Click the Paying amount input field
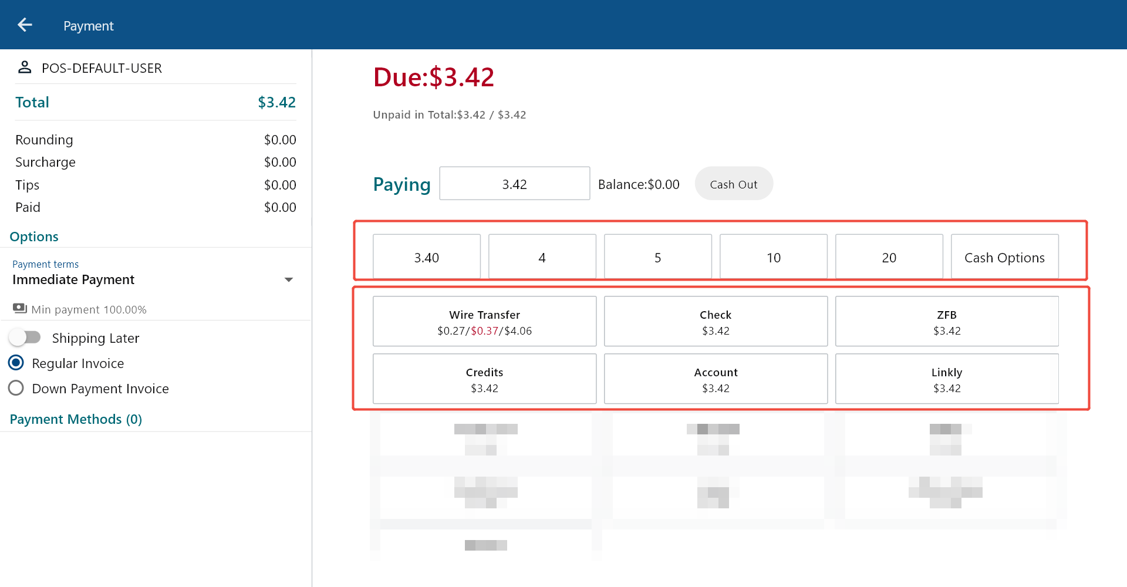The image size is (1127, 587). [514, 184]
